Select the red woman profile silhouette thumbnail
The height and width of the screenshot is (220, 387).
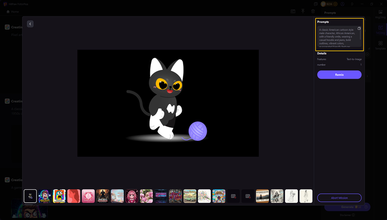(x=74, y=196)
